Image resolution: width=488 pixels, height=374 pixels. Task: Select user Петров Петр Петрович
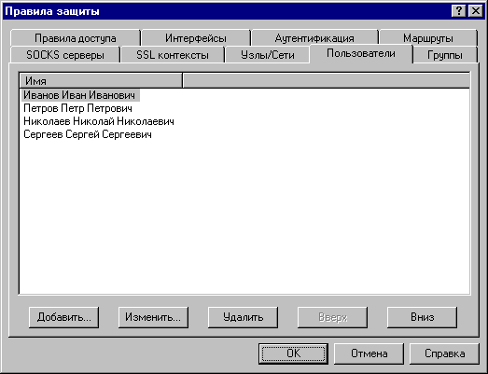(x=77, y=108)
